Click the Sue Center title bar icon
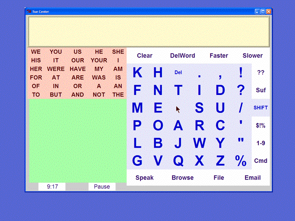 tap(29, 11)
